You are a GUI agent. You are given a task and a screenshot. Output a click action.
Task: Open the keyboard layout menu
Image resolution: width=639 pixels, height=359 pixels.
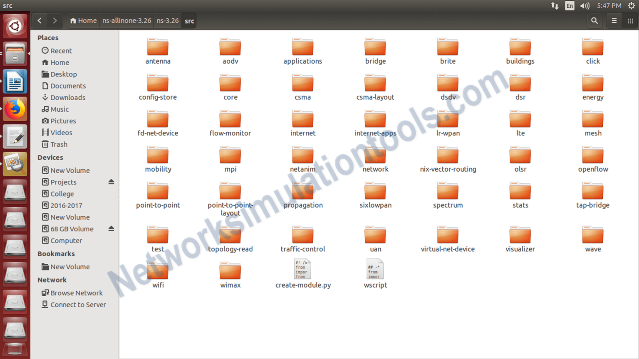click(569, 5)
